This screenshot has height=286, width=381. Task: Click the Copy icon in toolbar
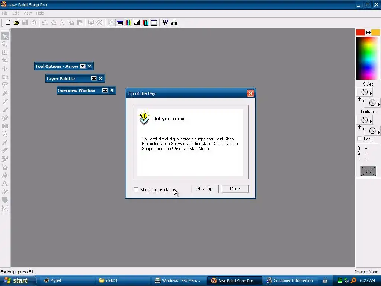[x=71, y=23]
